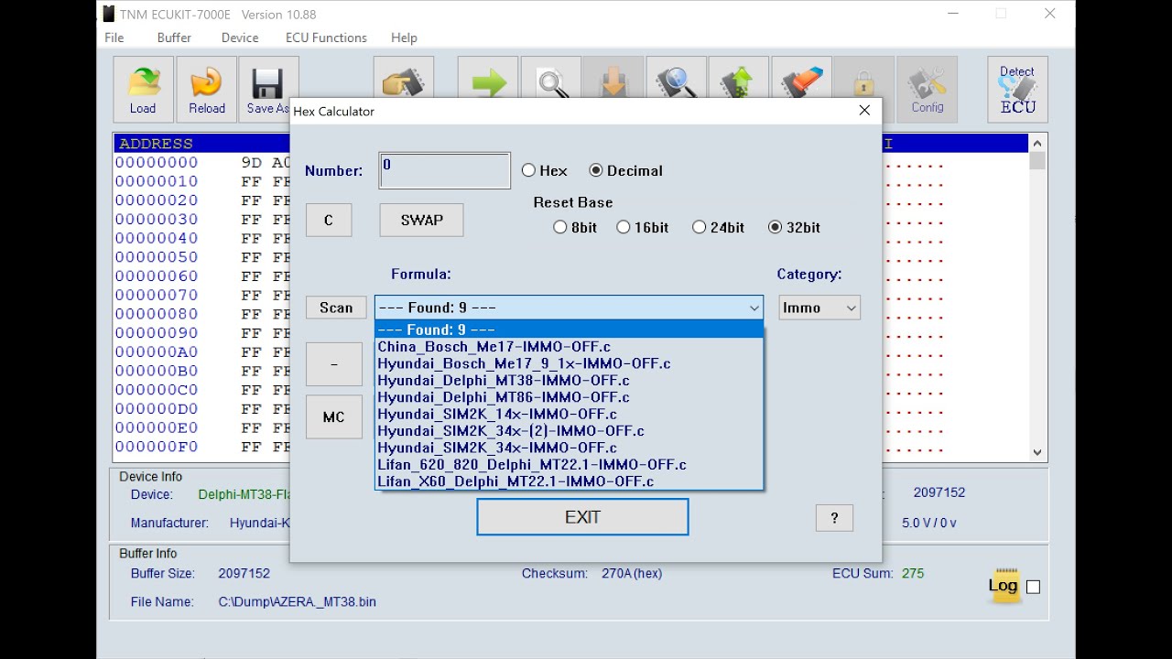Select address row 00000010
Viewport: 1172px width, 659px height.
pos(157,181)
